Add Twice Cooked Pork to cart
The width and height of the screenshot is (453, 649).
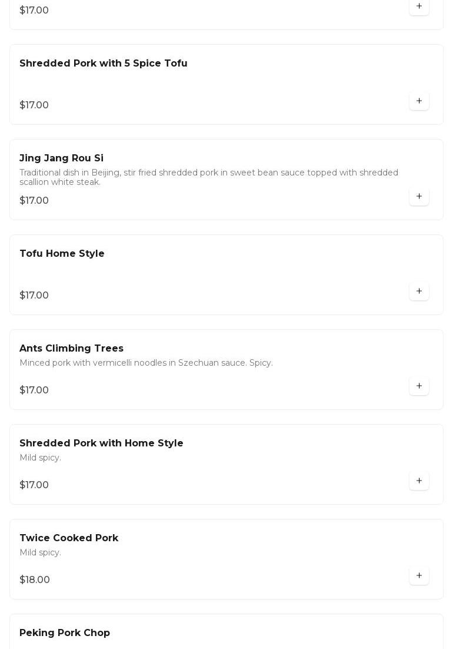coord(419,576)
